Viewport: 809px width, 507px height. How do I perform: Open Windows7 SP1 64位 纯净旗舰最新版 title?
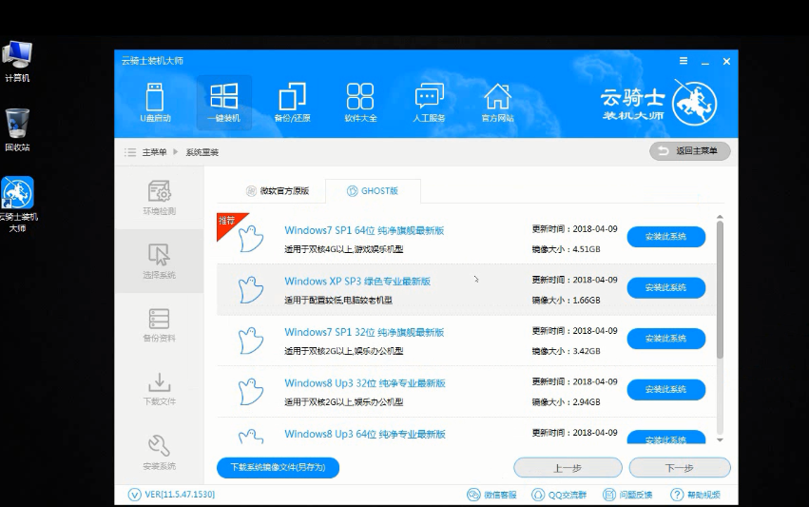pyautogui.click(x=364, y=230)
